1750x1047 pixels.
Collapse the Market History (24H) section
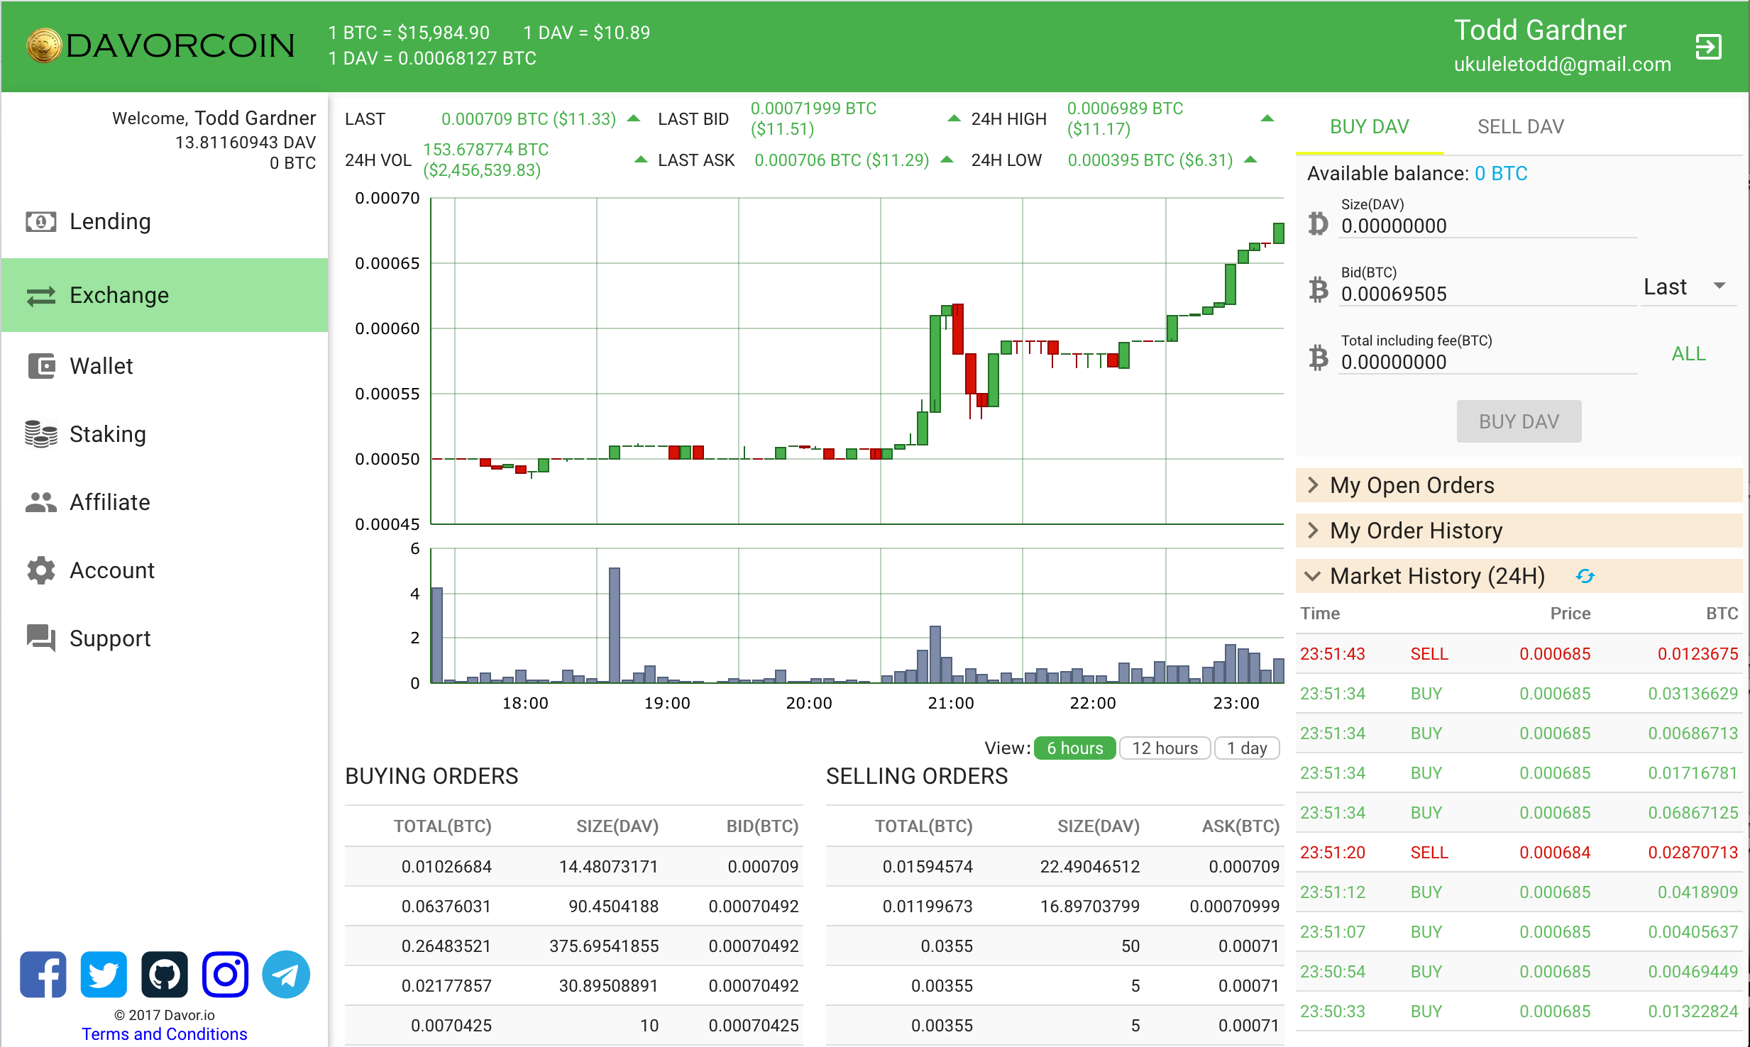[1519, 576]
